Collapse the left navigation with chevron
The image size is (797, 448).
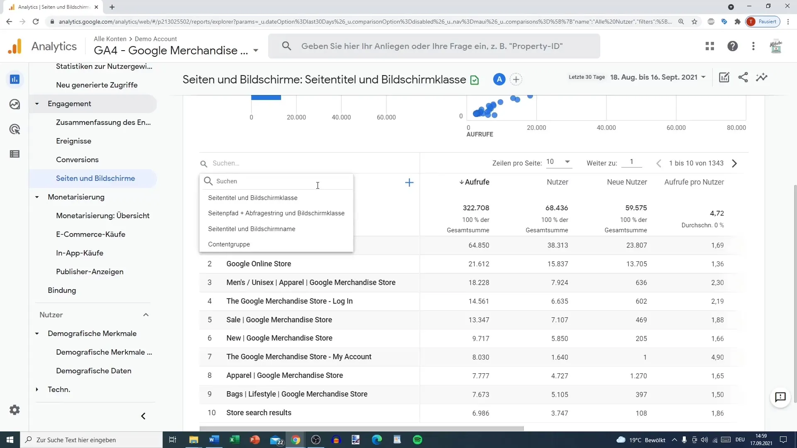(143, 416)
